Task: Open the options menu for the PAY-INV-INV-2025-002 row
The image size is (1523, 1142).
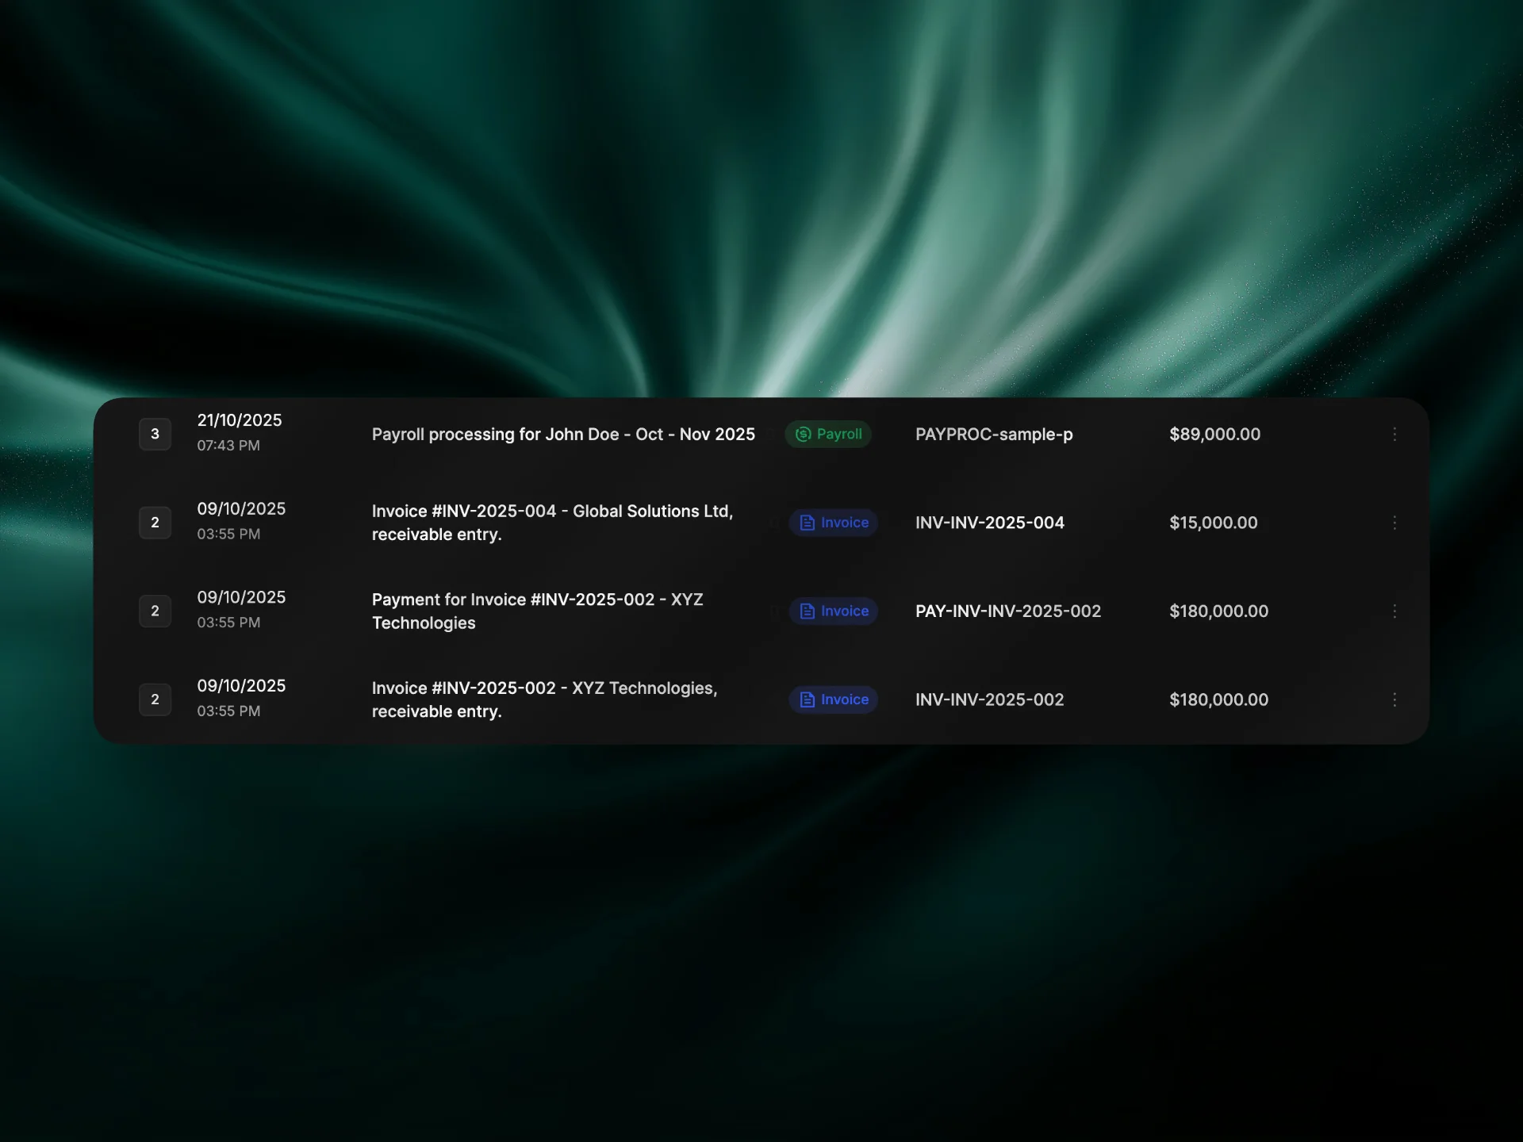Action: [x=1394, y=611]
